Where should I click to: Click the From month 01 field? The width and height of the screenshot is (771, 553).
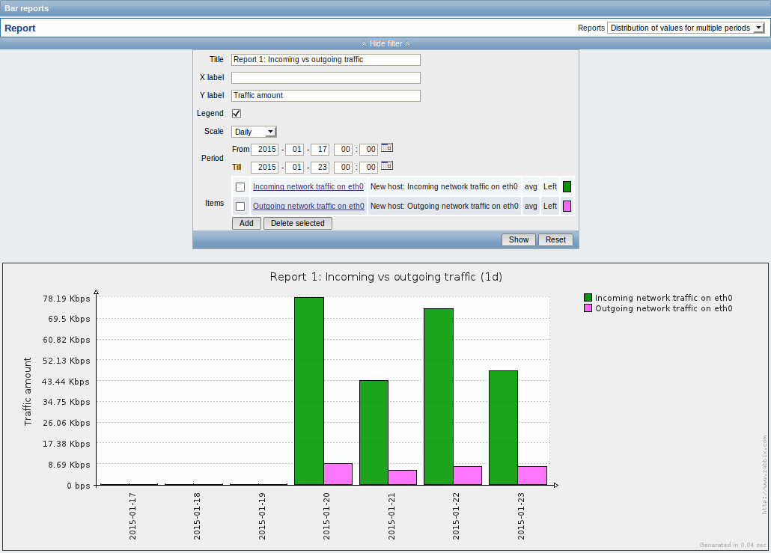(x=294, y=150)
